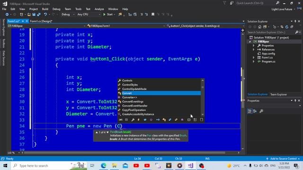Toggle the IntelliSense locals and parameters filter
303x170 pixels.
121,119
